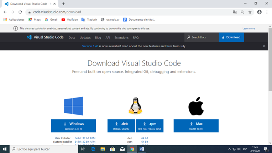Go back with browser back arrow
The width and height of the screenshot is (272, 153).
[x=5, y=12]
